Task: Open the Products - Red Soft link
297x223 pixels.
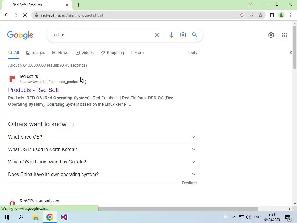Action: tap(33, 90)
